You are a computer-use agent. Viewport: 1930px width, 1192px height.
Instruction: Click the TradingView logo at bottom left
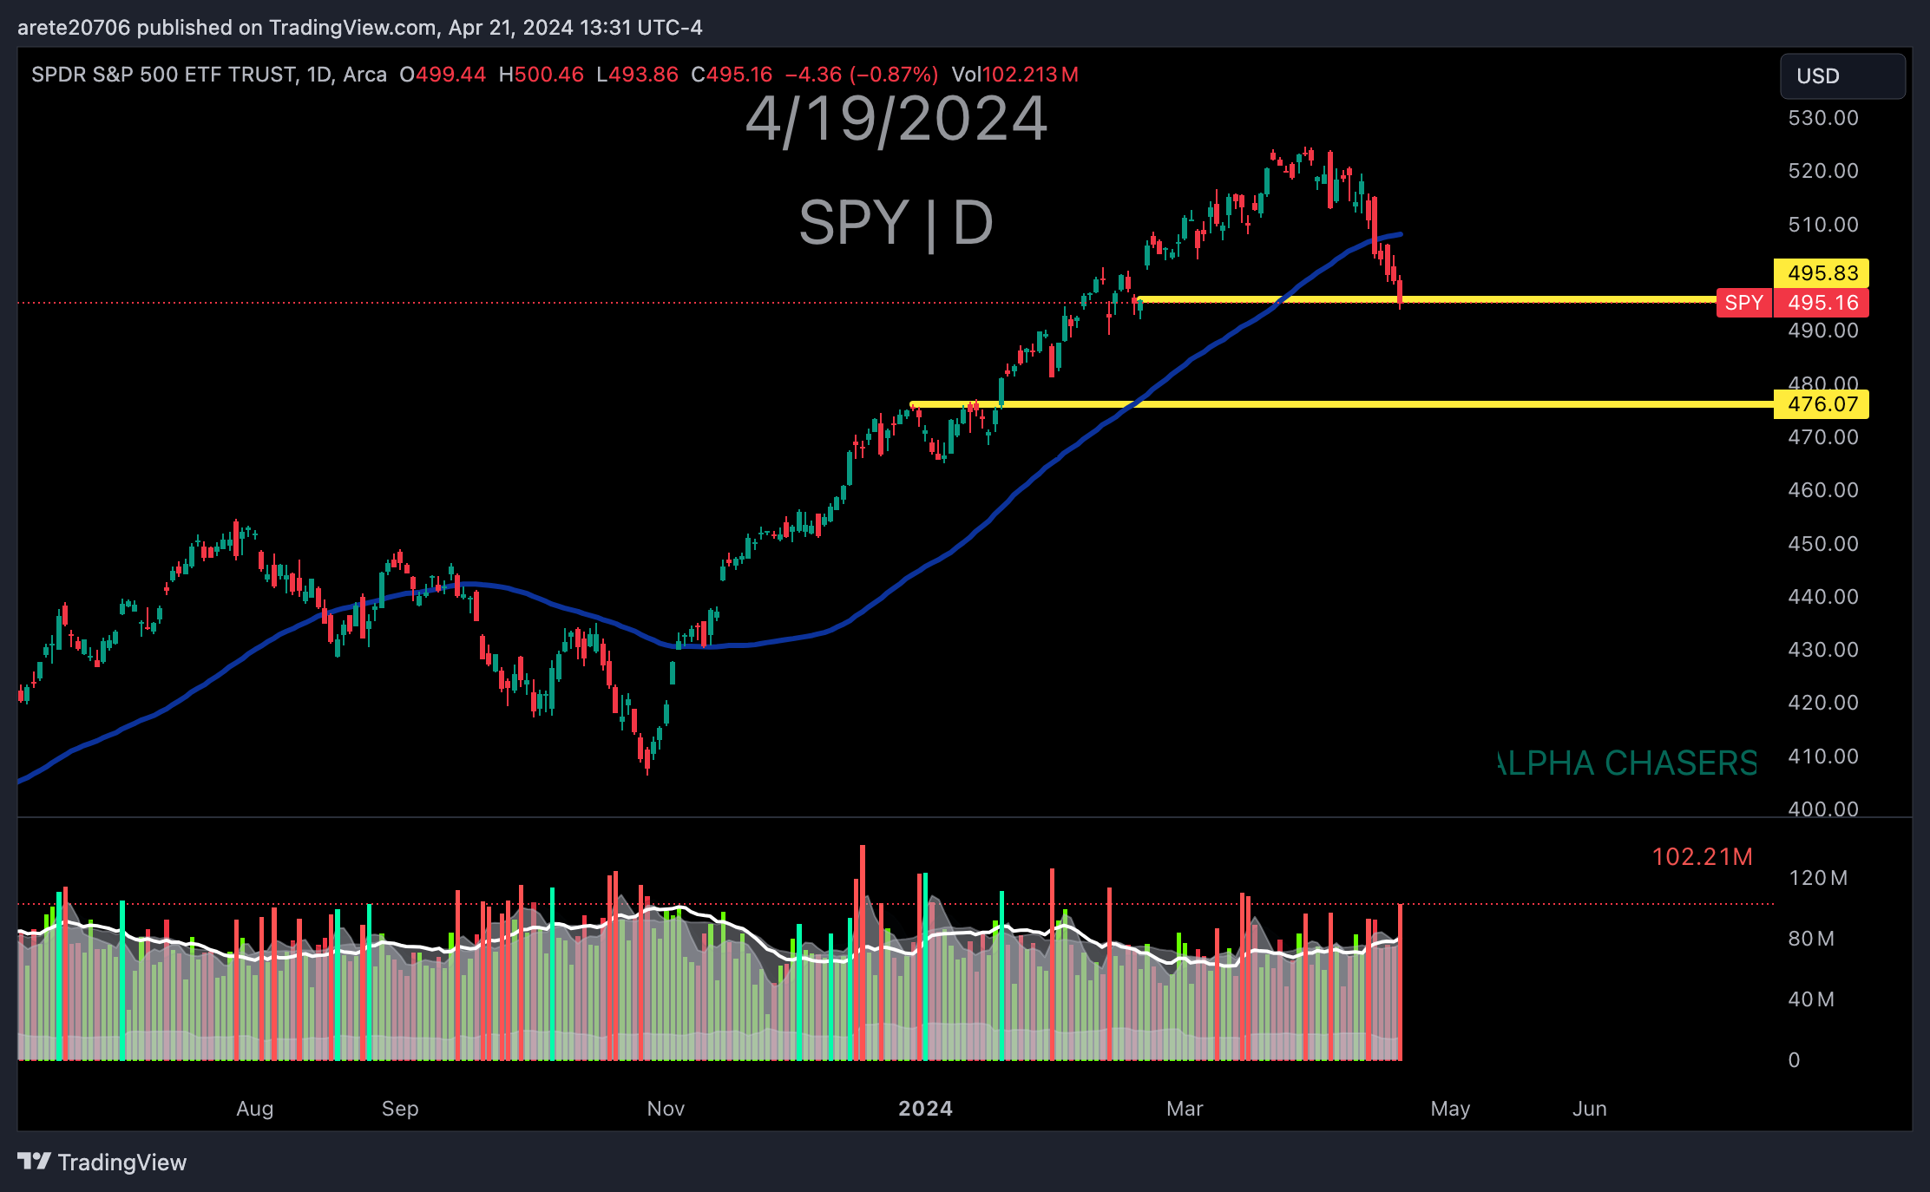[x=102, y=1162]
